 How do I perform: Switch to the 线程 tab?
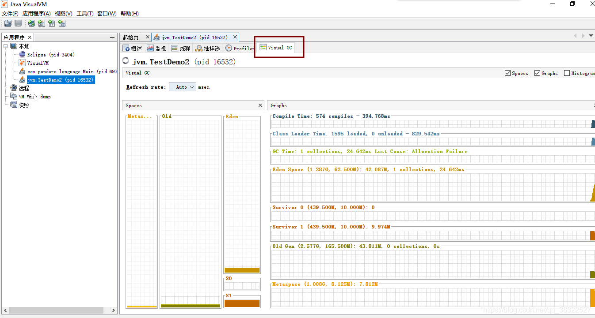click(x=181, y=49)
